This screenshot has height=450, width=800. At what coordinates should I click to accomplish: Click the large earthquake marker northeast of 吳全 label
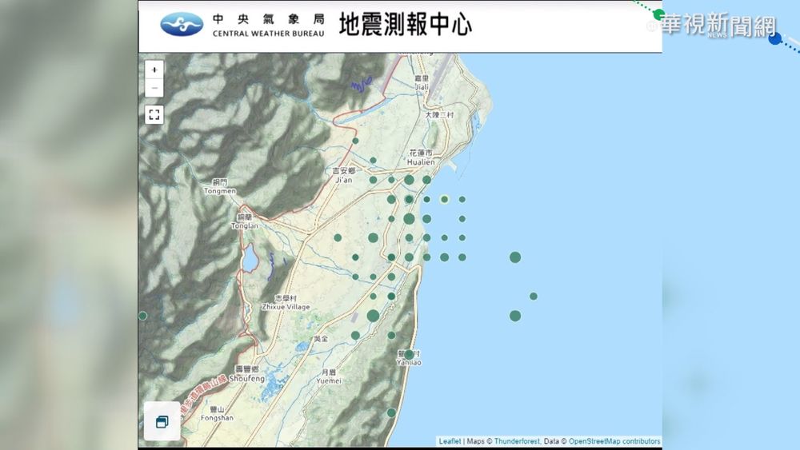(373, 316)
